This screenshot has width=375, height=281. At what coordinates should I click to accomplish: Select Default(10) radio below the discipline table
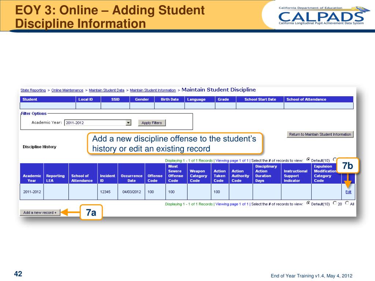pos(308,203)
